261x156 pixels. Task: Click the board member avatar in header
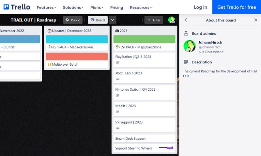click(x=172, y=20)
